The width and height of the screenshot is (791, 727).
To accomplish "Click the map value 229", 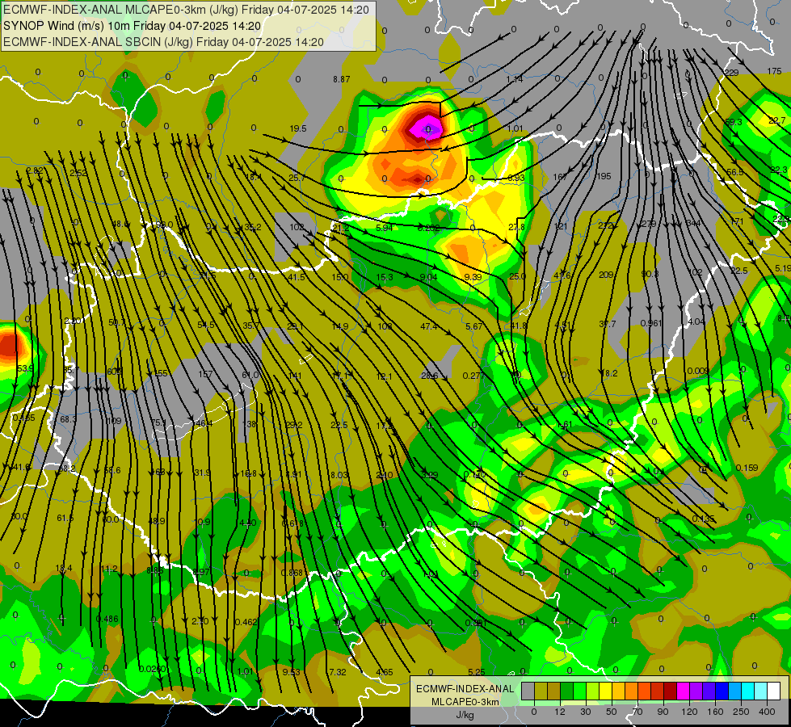I will (x=731, y=73).
